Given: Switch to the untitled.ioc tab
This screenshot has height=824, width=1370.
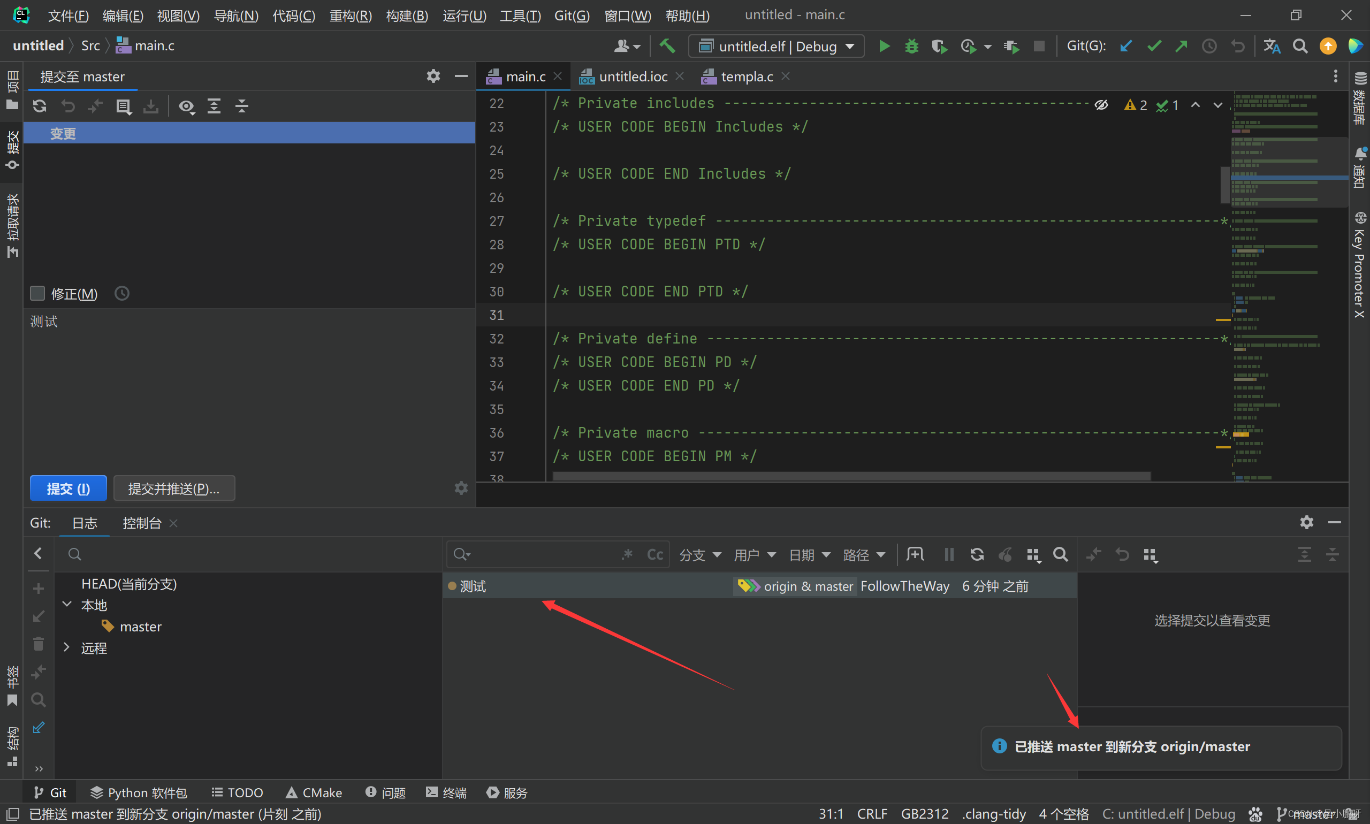Looking at the screenshot, I should [x=633, y=77].
